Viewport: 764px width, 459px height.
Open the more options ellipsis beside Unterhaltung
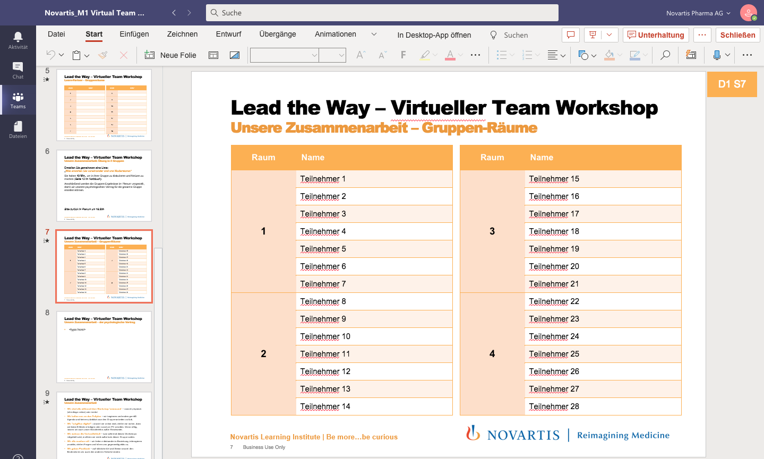pyautogui.click(x=702, y=35)
